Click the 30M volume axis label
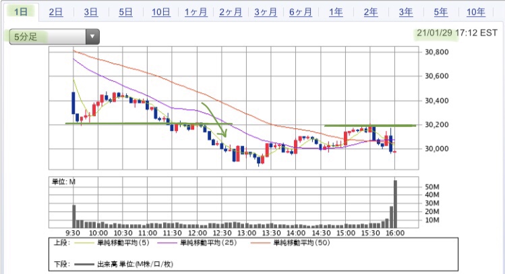Screen dimensions: 505x274 click(x=432, y=203)
